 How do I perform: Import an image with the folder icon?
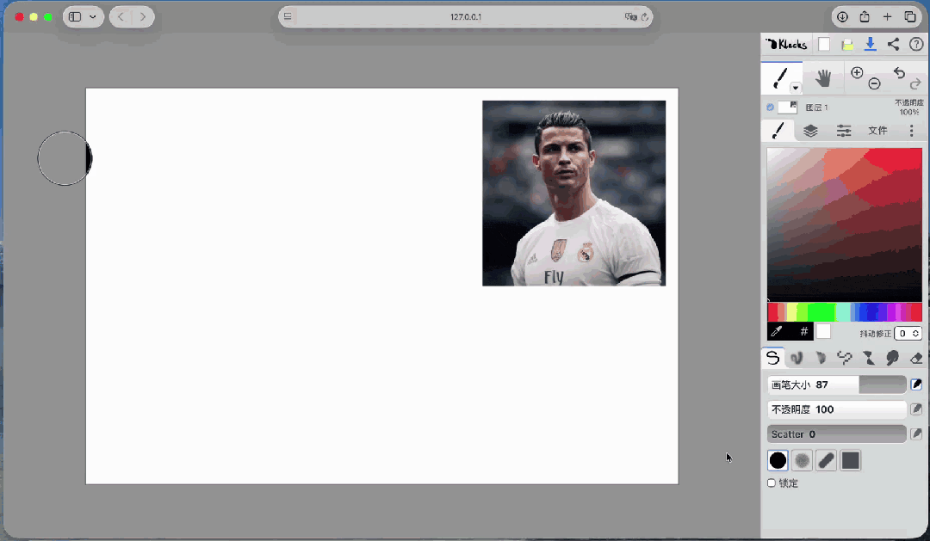pyautogui.click(x=847, y=45)
